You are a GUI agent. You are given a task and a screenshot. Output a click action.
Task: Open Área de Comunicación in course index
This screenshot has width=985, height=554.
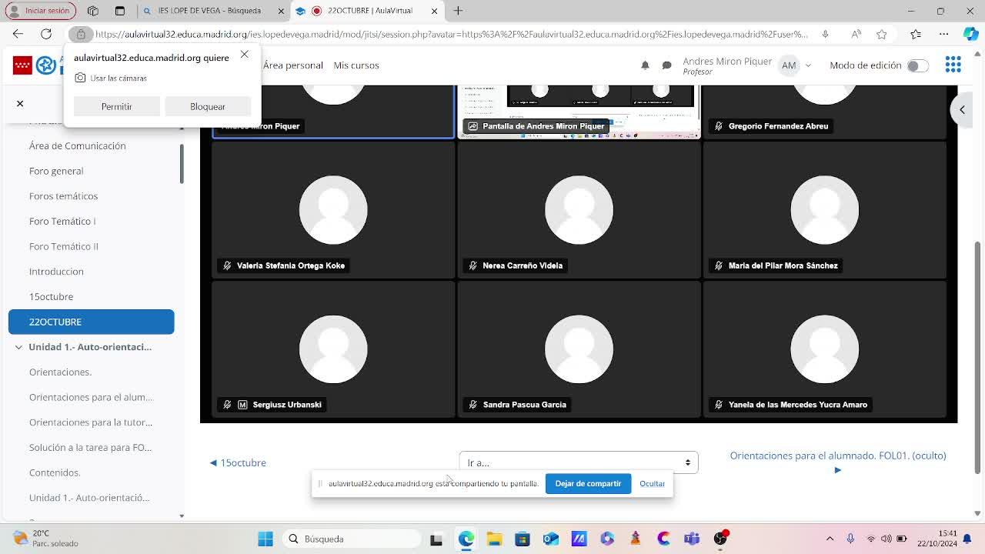pos(77,145)
